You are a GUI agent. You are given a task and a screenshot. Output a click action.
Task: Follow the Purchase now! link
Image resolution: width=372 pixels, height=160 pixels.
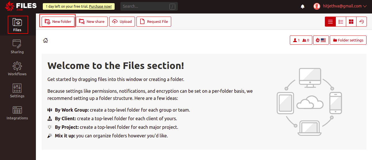coord(100,6)
